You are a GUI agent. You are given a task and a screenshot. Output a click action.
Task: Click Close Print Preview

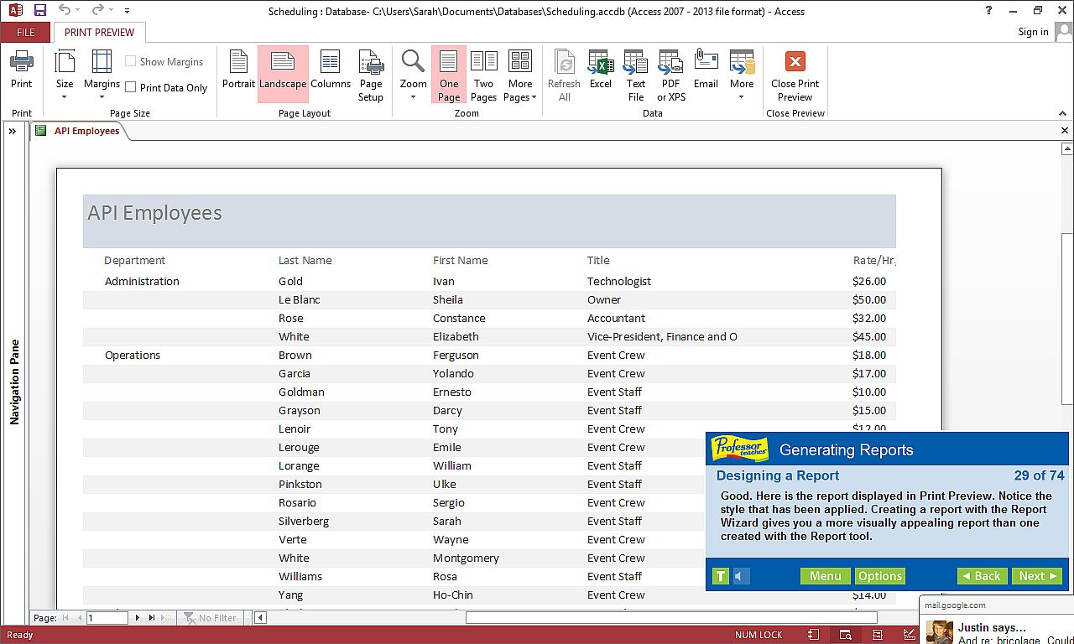pos(795,75)
